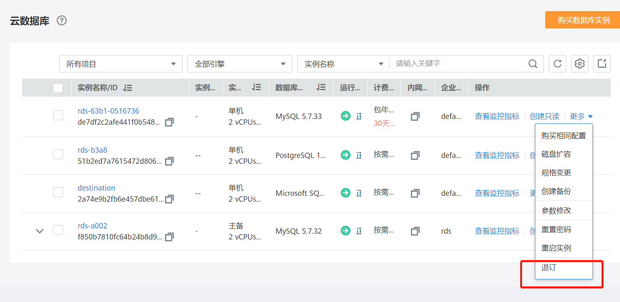Select the destination instance checkbox
This screenshot has width=620, height=302.
coord(58,192)
